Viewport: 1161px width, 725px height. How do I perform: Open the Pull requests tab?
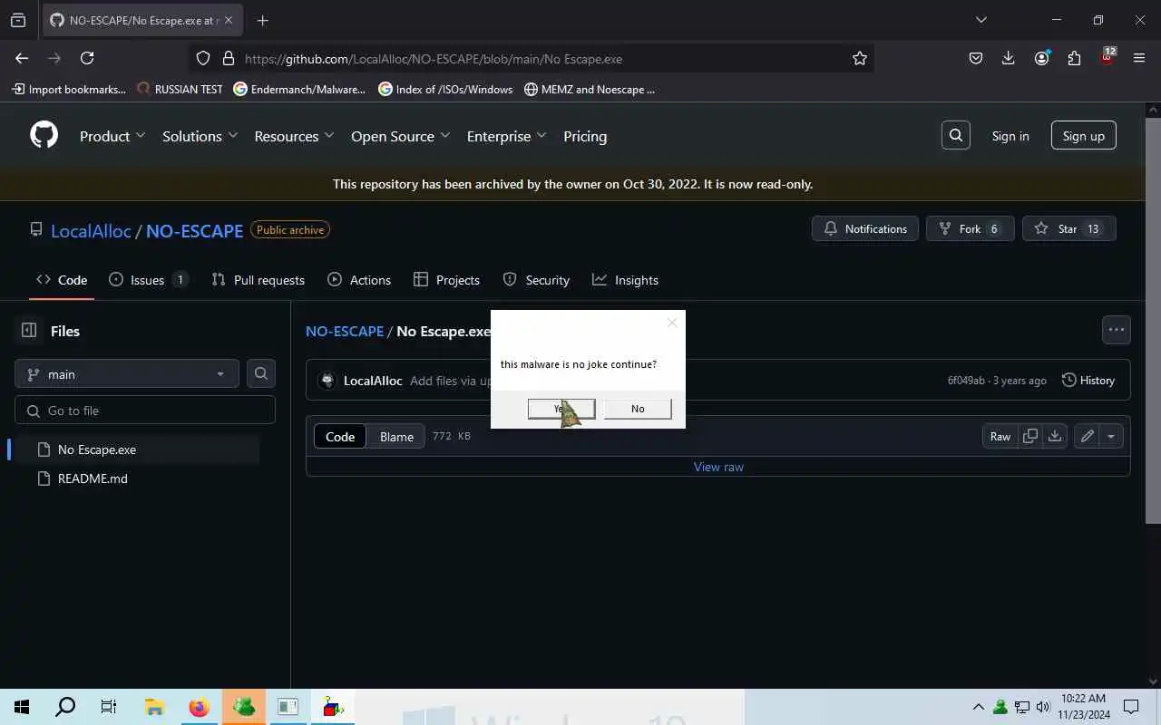[258, 280]
